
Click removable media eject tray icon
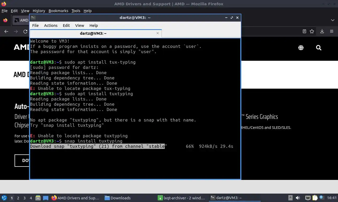point(290,198)
